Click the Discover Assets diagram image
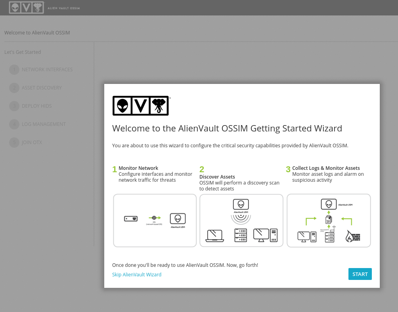 241,220
